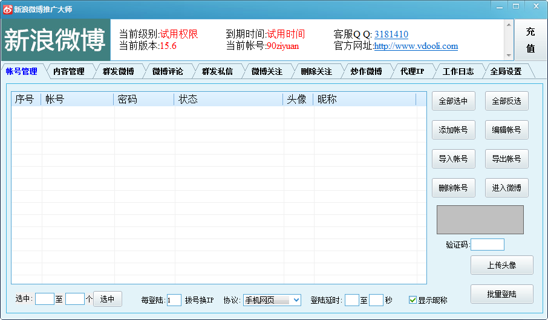Click the 新浪微博 banner logo
Viewport: 548px width, 320px height.
(x=56, y=40)
